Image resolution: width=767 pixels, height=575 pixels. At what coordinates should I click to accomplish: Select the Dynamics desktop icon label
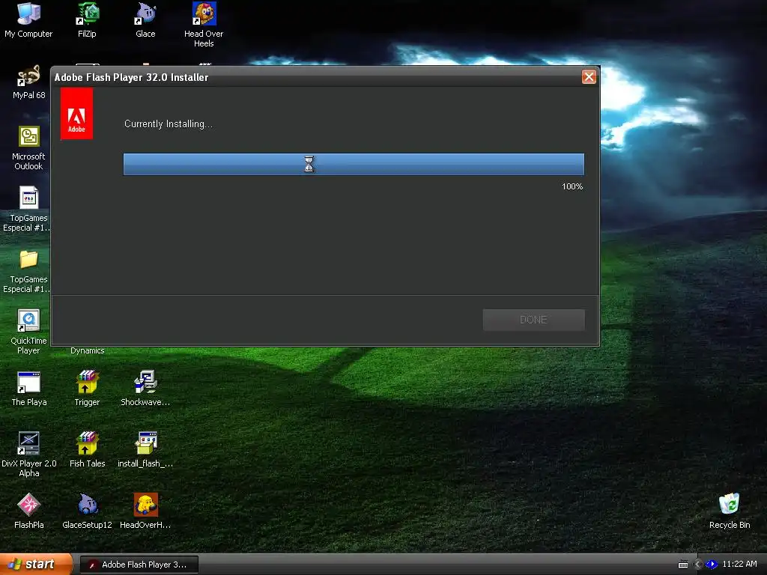[x=87, y=350]
